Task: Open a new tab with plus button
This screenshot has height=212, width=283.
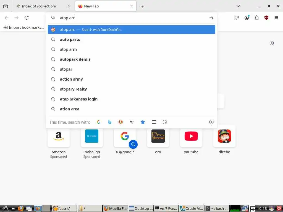Action: pyautogui.click(x=142, y=6)
